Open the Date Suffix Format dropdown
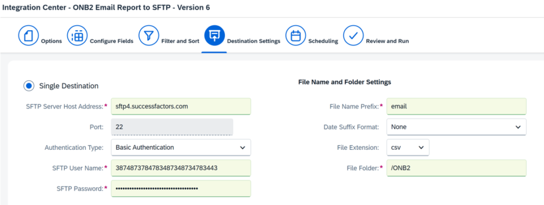Image resolution: width=544 pixels, height=205 pixels. click(456, 127)
